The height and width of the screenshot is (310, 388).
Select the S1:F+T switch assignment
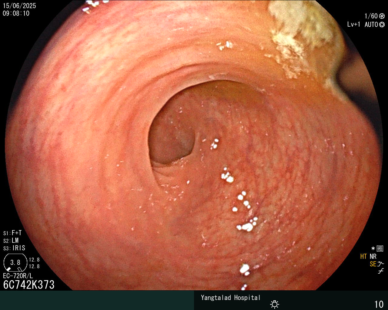click(12, 233)
